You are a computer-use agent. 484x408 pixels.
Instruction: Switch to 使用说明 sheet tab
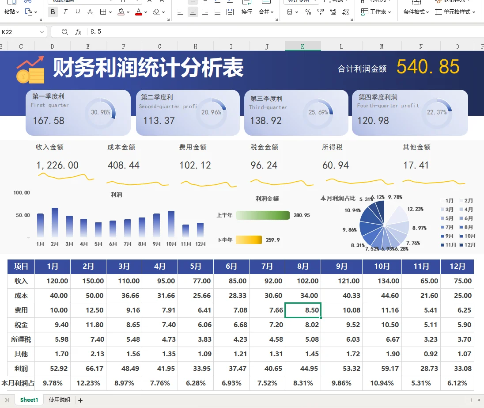point(59,400)
